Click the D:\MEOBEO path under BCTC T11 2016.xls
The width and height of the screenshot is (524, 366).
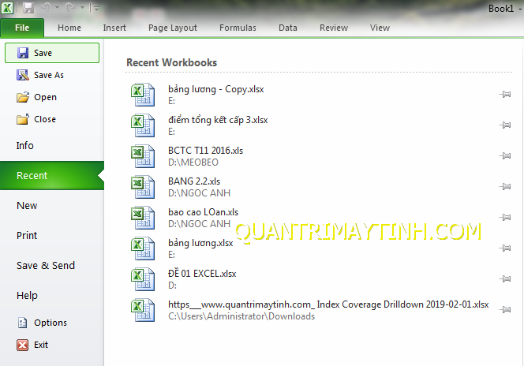coord(193,162)
